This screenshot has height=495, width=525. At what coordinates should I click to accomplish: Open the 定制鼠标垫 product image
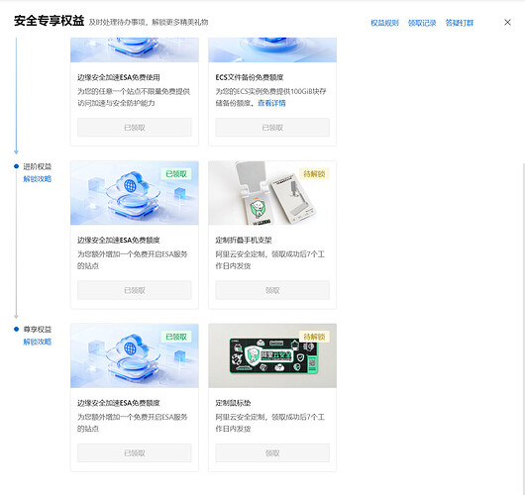click(272, 355)
